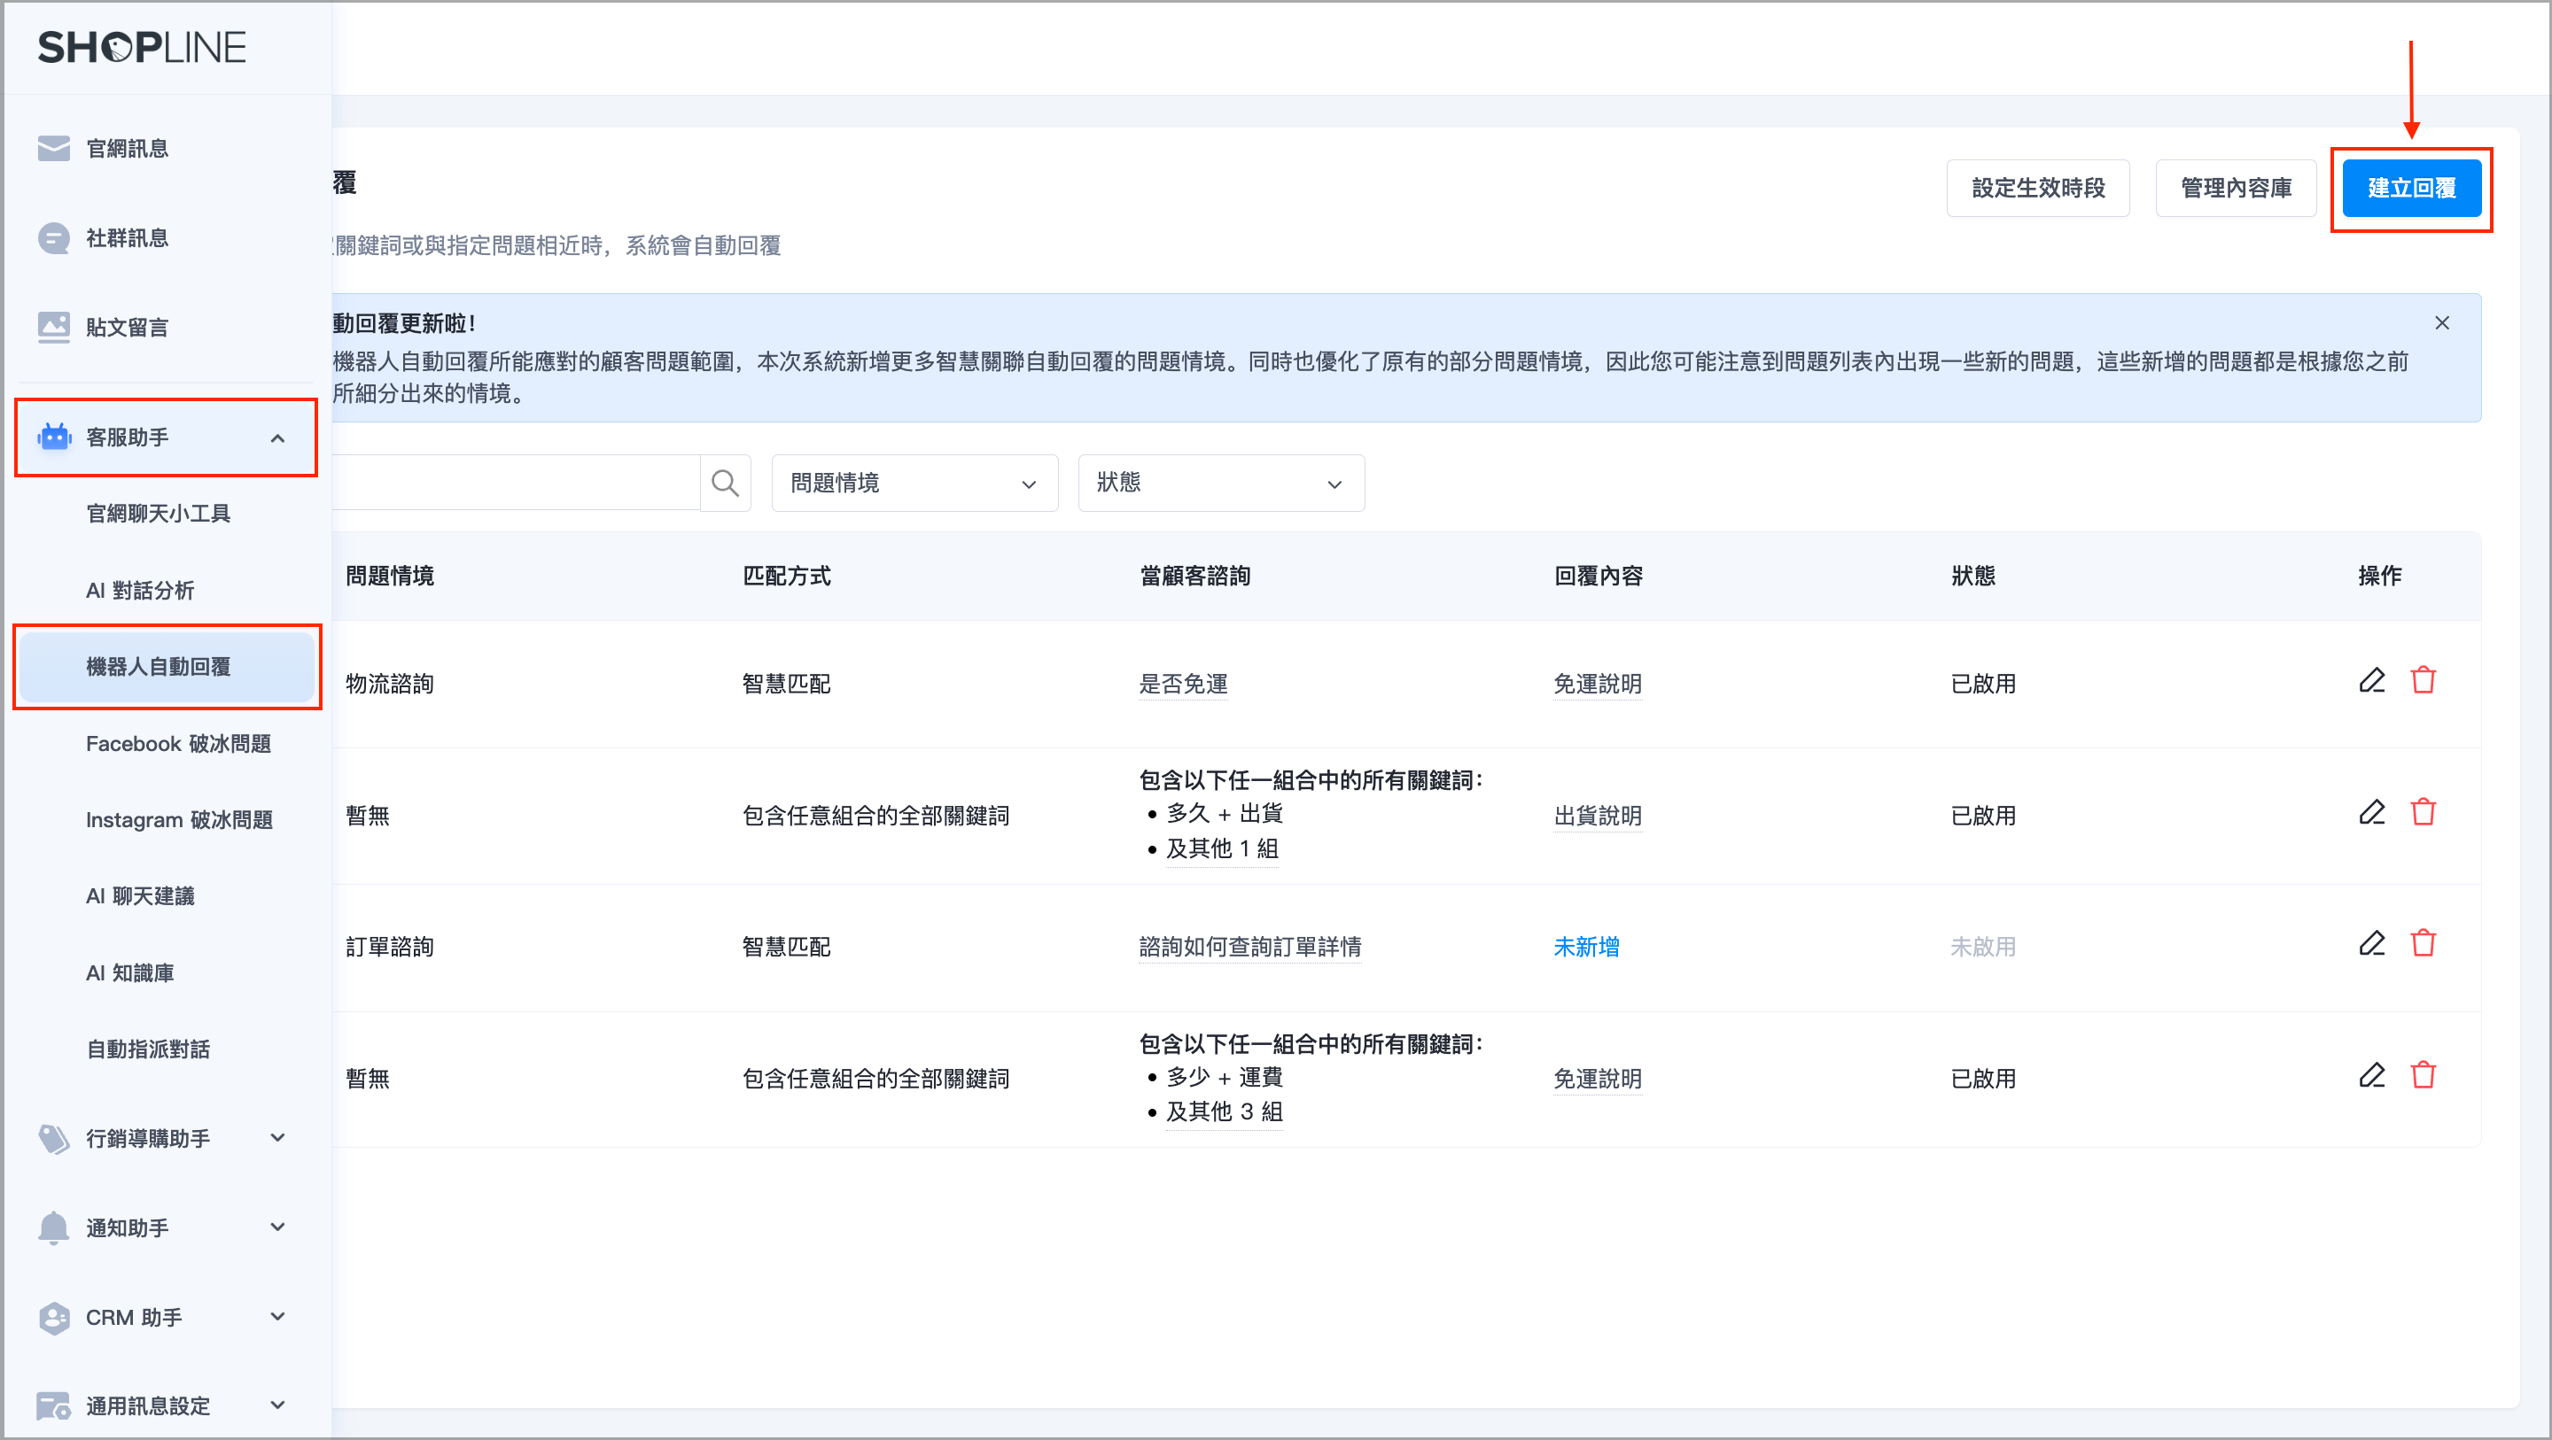
Task: Select Facebook 破冰問題 menu item
Action: tap(178, 744)
